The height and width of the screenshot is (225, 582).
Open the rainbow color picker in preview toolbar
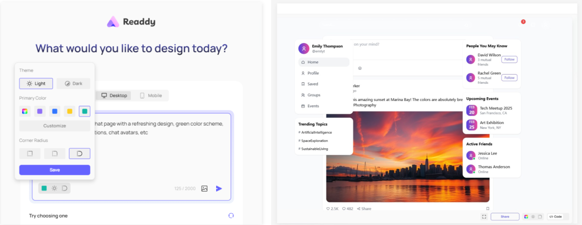point(526,216)
